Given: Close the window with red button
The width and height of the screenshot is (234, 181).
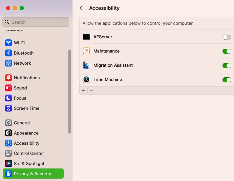Looking at the screenshot, I should coord(8,8).
